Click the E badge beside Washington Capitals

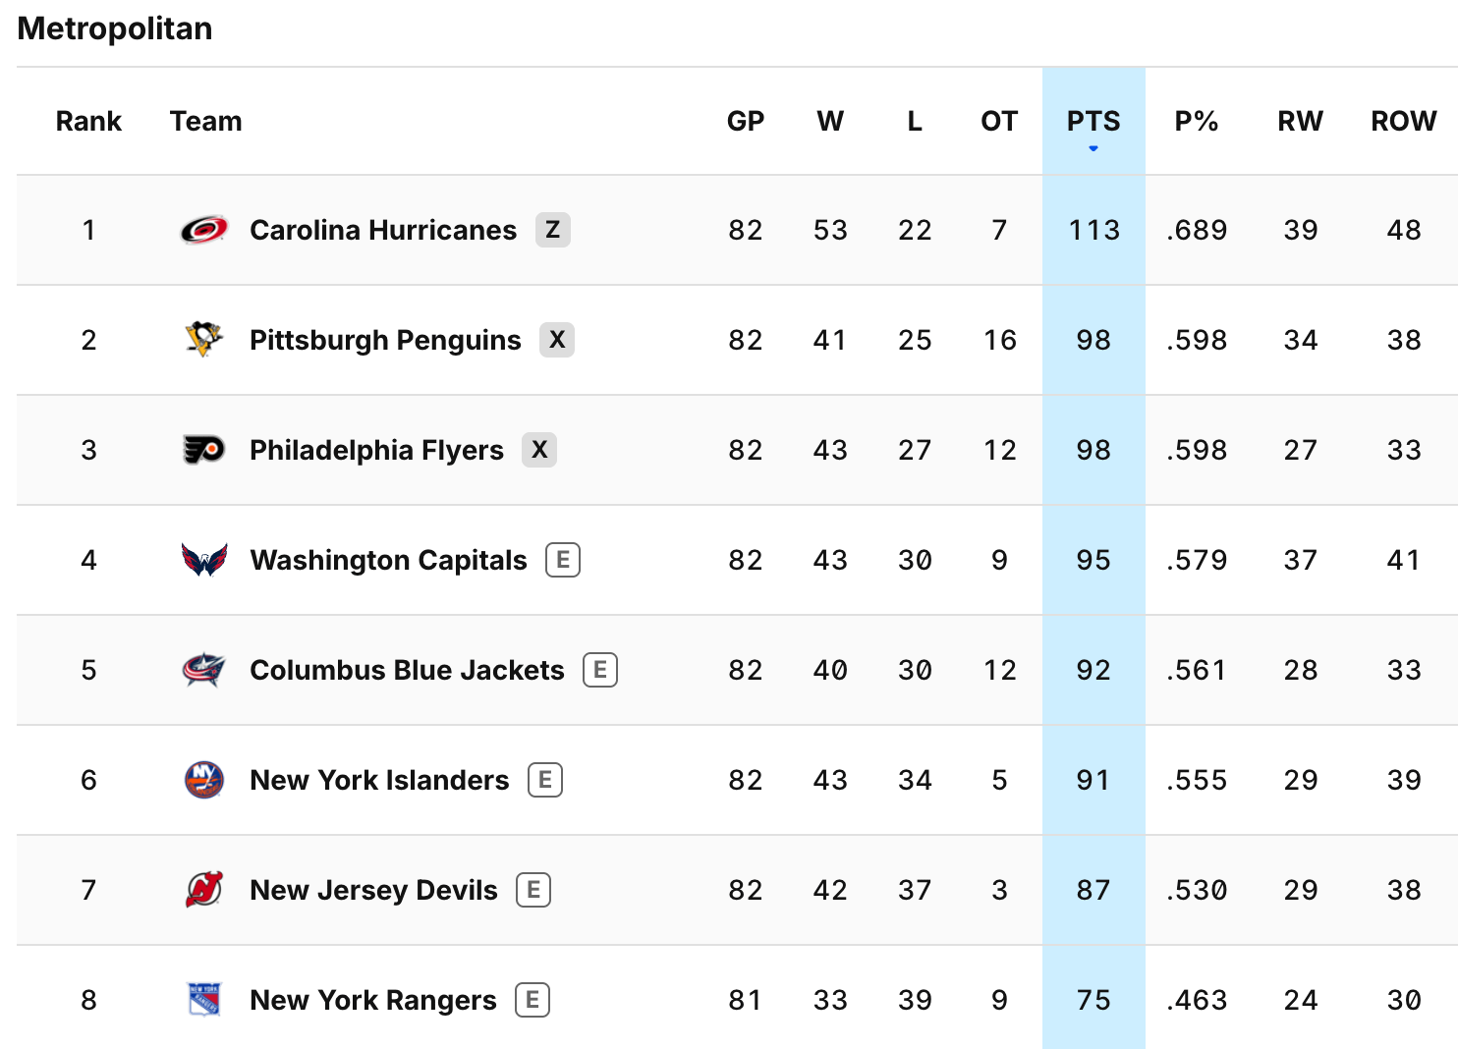click(563, 560)
